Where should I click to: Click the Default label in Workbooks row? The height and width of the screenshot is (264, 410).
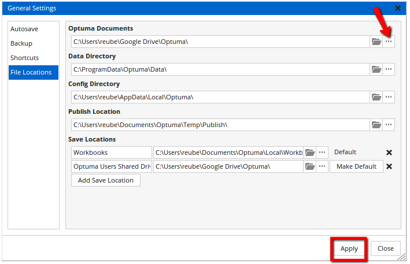(345, 152)
